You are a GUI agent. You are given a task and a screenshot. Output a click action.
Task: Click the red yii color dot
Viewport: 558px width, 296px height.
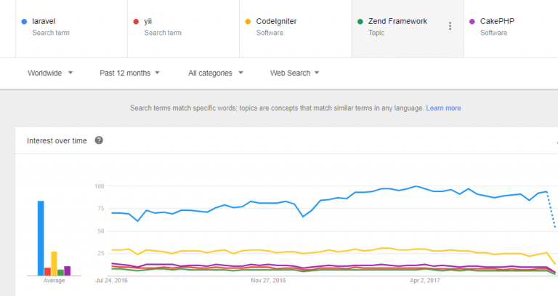[137, 22]
